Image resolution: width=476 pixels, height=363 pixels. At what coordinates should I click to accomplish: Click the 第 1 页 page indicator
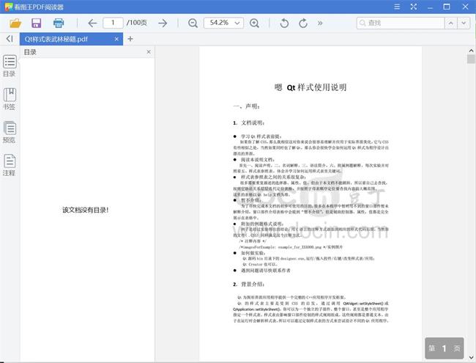444,348
